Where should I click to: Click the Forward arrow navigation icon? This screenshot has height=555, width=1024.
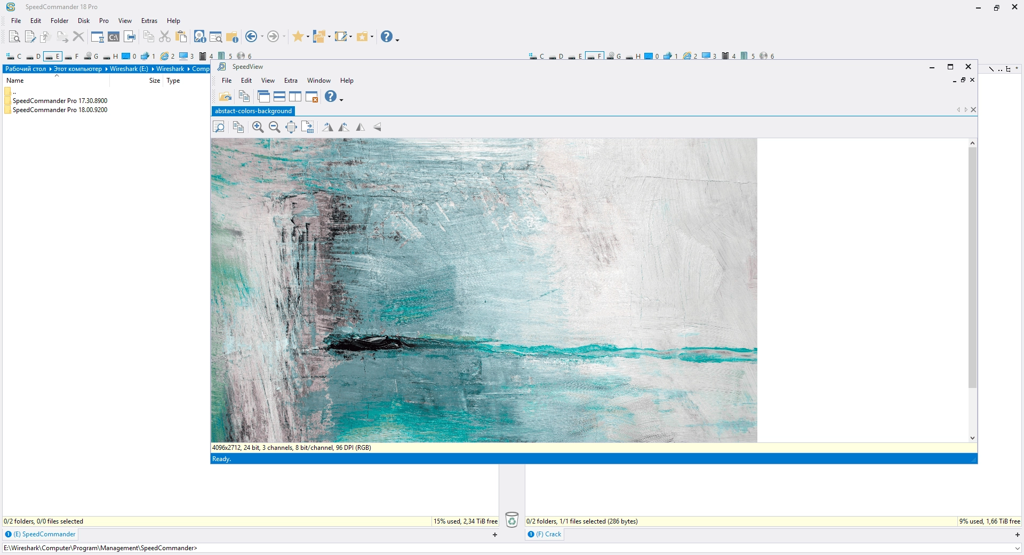pyautogui.click(x=273, y=36)
